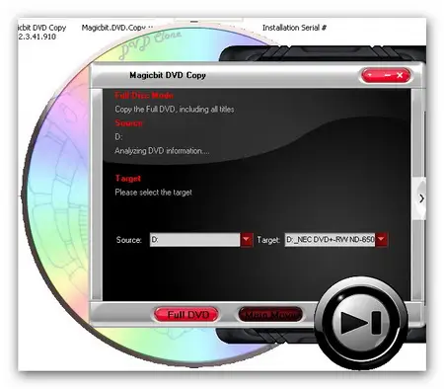This screenshot has height=389, width=444.
Task: Switch to Main Movie copy mode
Action: (x=270, y=314)
